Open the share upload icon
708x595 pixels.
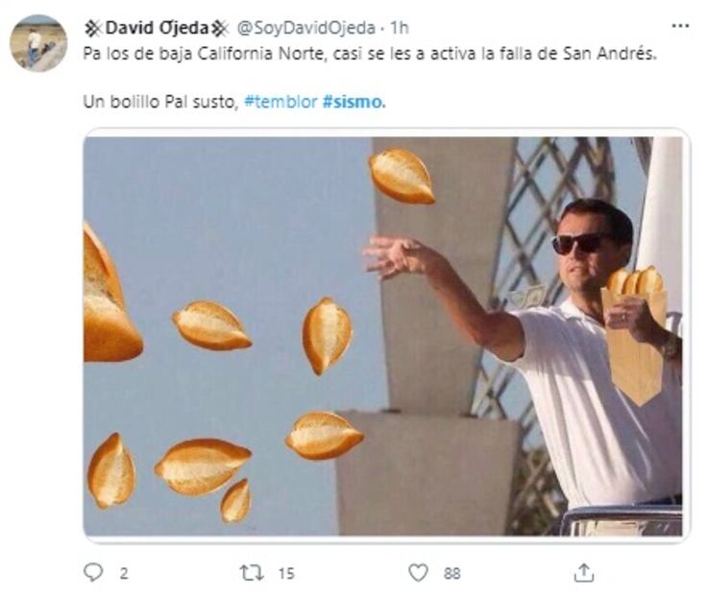click(x=584, y=572)
